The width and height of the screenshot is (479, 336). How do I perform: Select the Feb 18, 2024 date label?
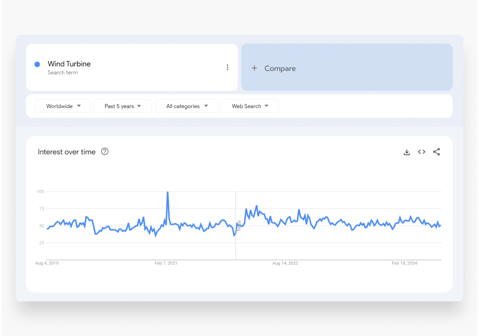404,263
